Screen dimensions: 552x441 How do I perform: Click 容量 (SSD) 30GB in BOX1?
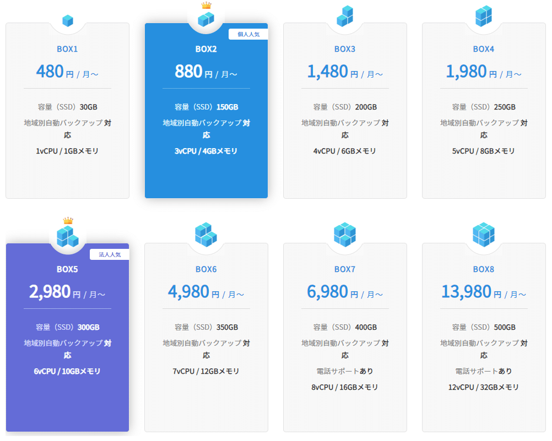point(67,107)
